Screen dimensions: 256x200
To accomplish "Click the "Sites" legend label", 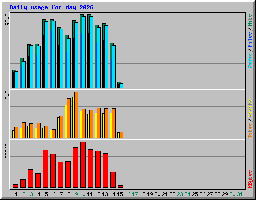I will (250, 131).
